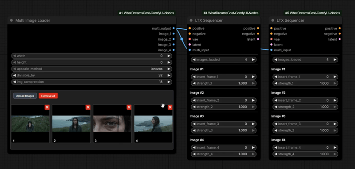Select the close-up eye thumbnail numbered 3
This screenshot has height=169, width=355.
pos(112,123)
